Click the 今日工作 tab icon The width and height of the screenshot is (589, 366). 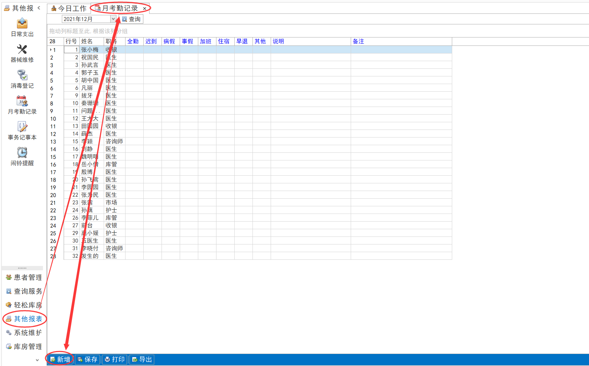click(x=54, y=8)
